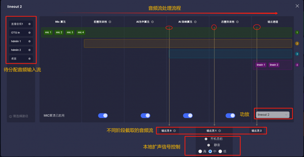Click the gear icon beside 输出流 1
304x157 pixels.
pos(219,131)
